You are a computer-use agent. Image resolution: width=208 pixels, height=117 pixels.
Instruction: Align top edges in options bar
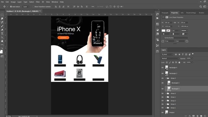74,6
